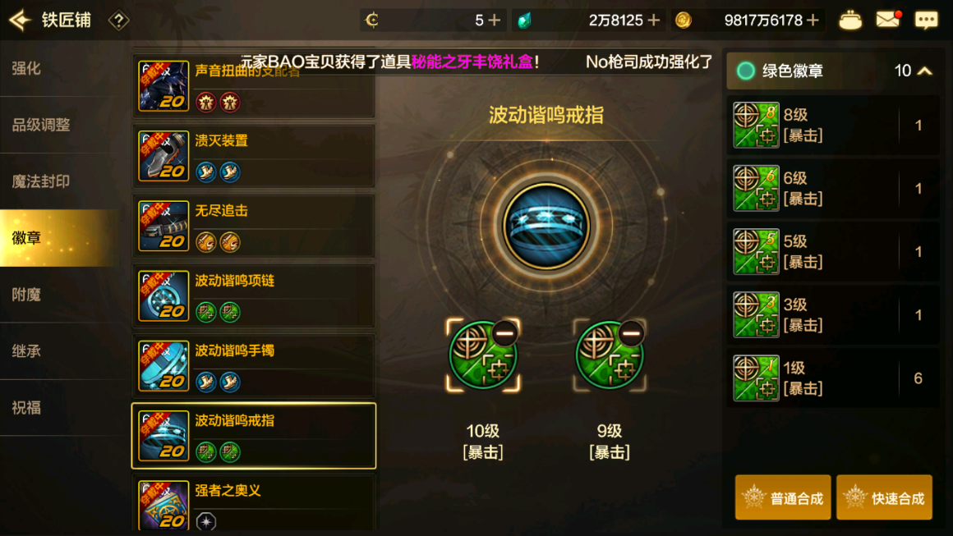Screen dimensions: 953x536
Task: Remove the 9级 暴击 emblem with minus
Action: coord(632,332)
